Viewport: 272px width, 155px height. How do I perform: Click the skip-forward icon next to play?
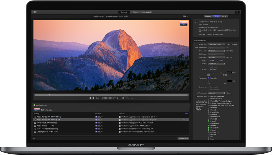(97, 98)
